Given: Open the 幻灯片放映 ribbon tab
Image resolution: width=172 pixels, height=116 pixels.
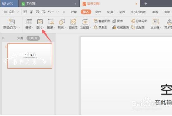Looking at the screenshot, I should [x=139, y=12].
